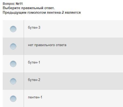This screenshot has width=123, height=107.
Task: Click the бутен-2 answer label
Action: click(x=34, y=80)
